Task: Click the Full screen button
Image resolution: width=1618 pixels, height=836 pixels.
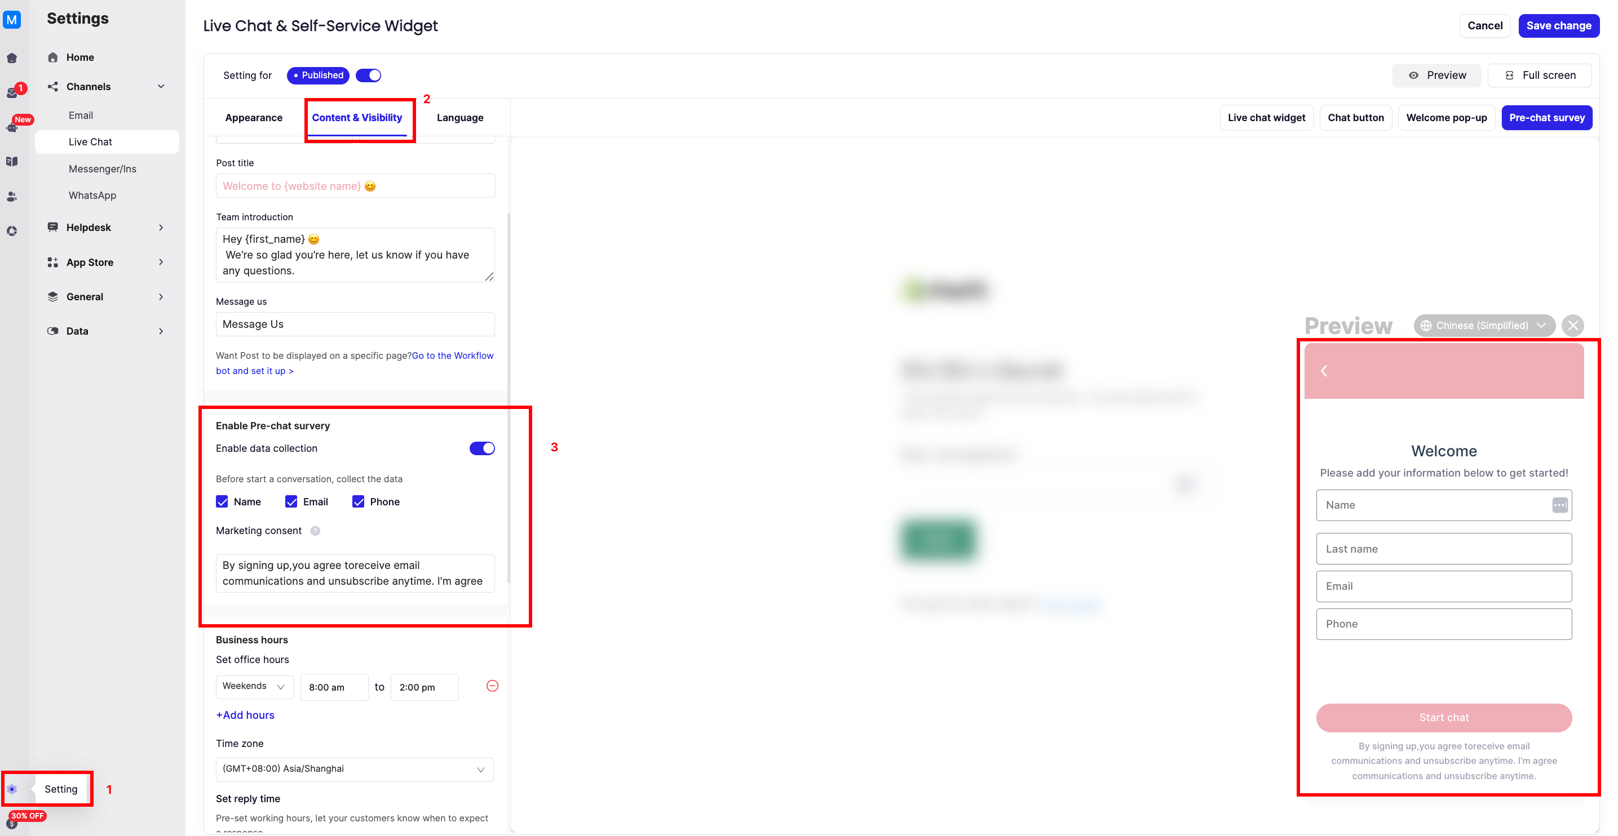Action: [x=1540, y=75]
